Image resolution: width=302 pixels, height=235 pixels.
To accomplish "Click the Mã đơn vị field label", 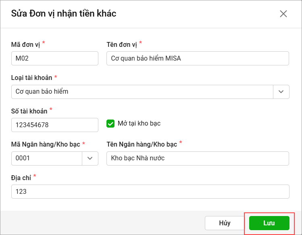I will click(x=25, y=44).
